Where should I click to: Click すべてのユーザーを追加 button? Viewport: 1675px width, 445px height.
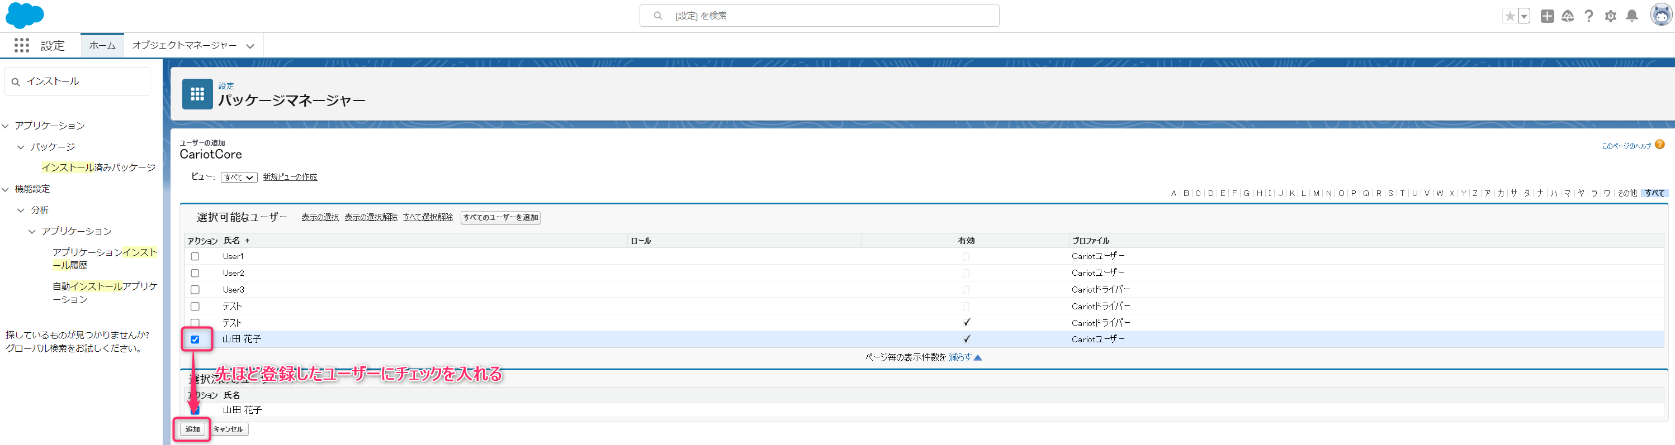coord(501,218)
